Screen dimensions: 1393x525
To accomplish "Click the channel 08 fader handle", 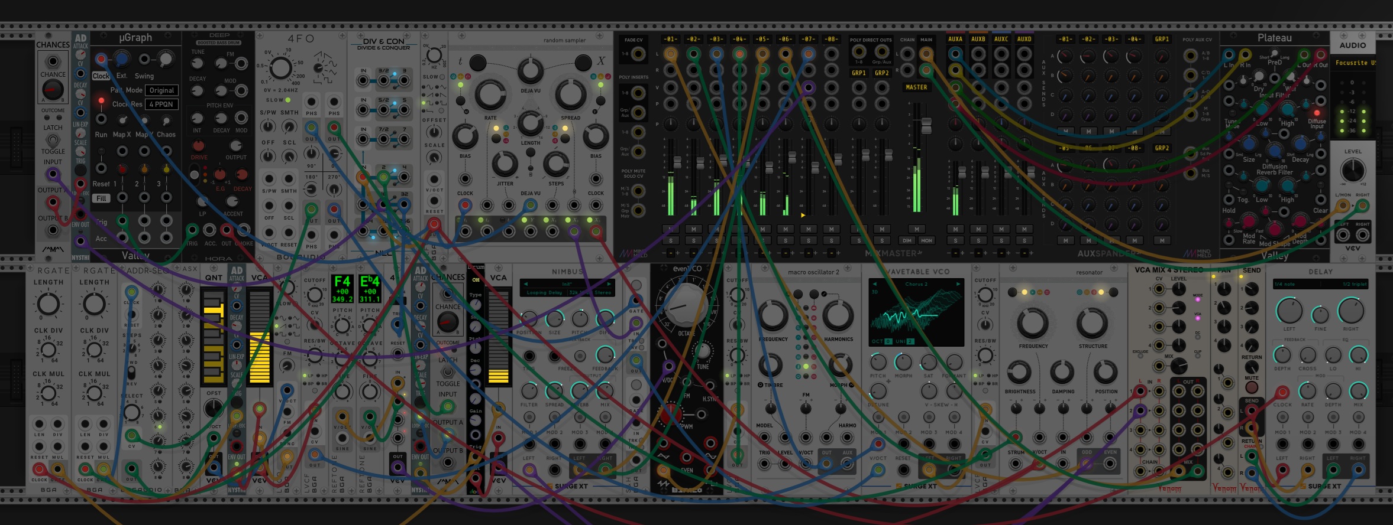I will click(x=838, y=159).
